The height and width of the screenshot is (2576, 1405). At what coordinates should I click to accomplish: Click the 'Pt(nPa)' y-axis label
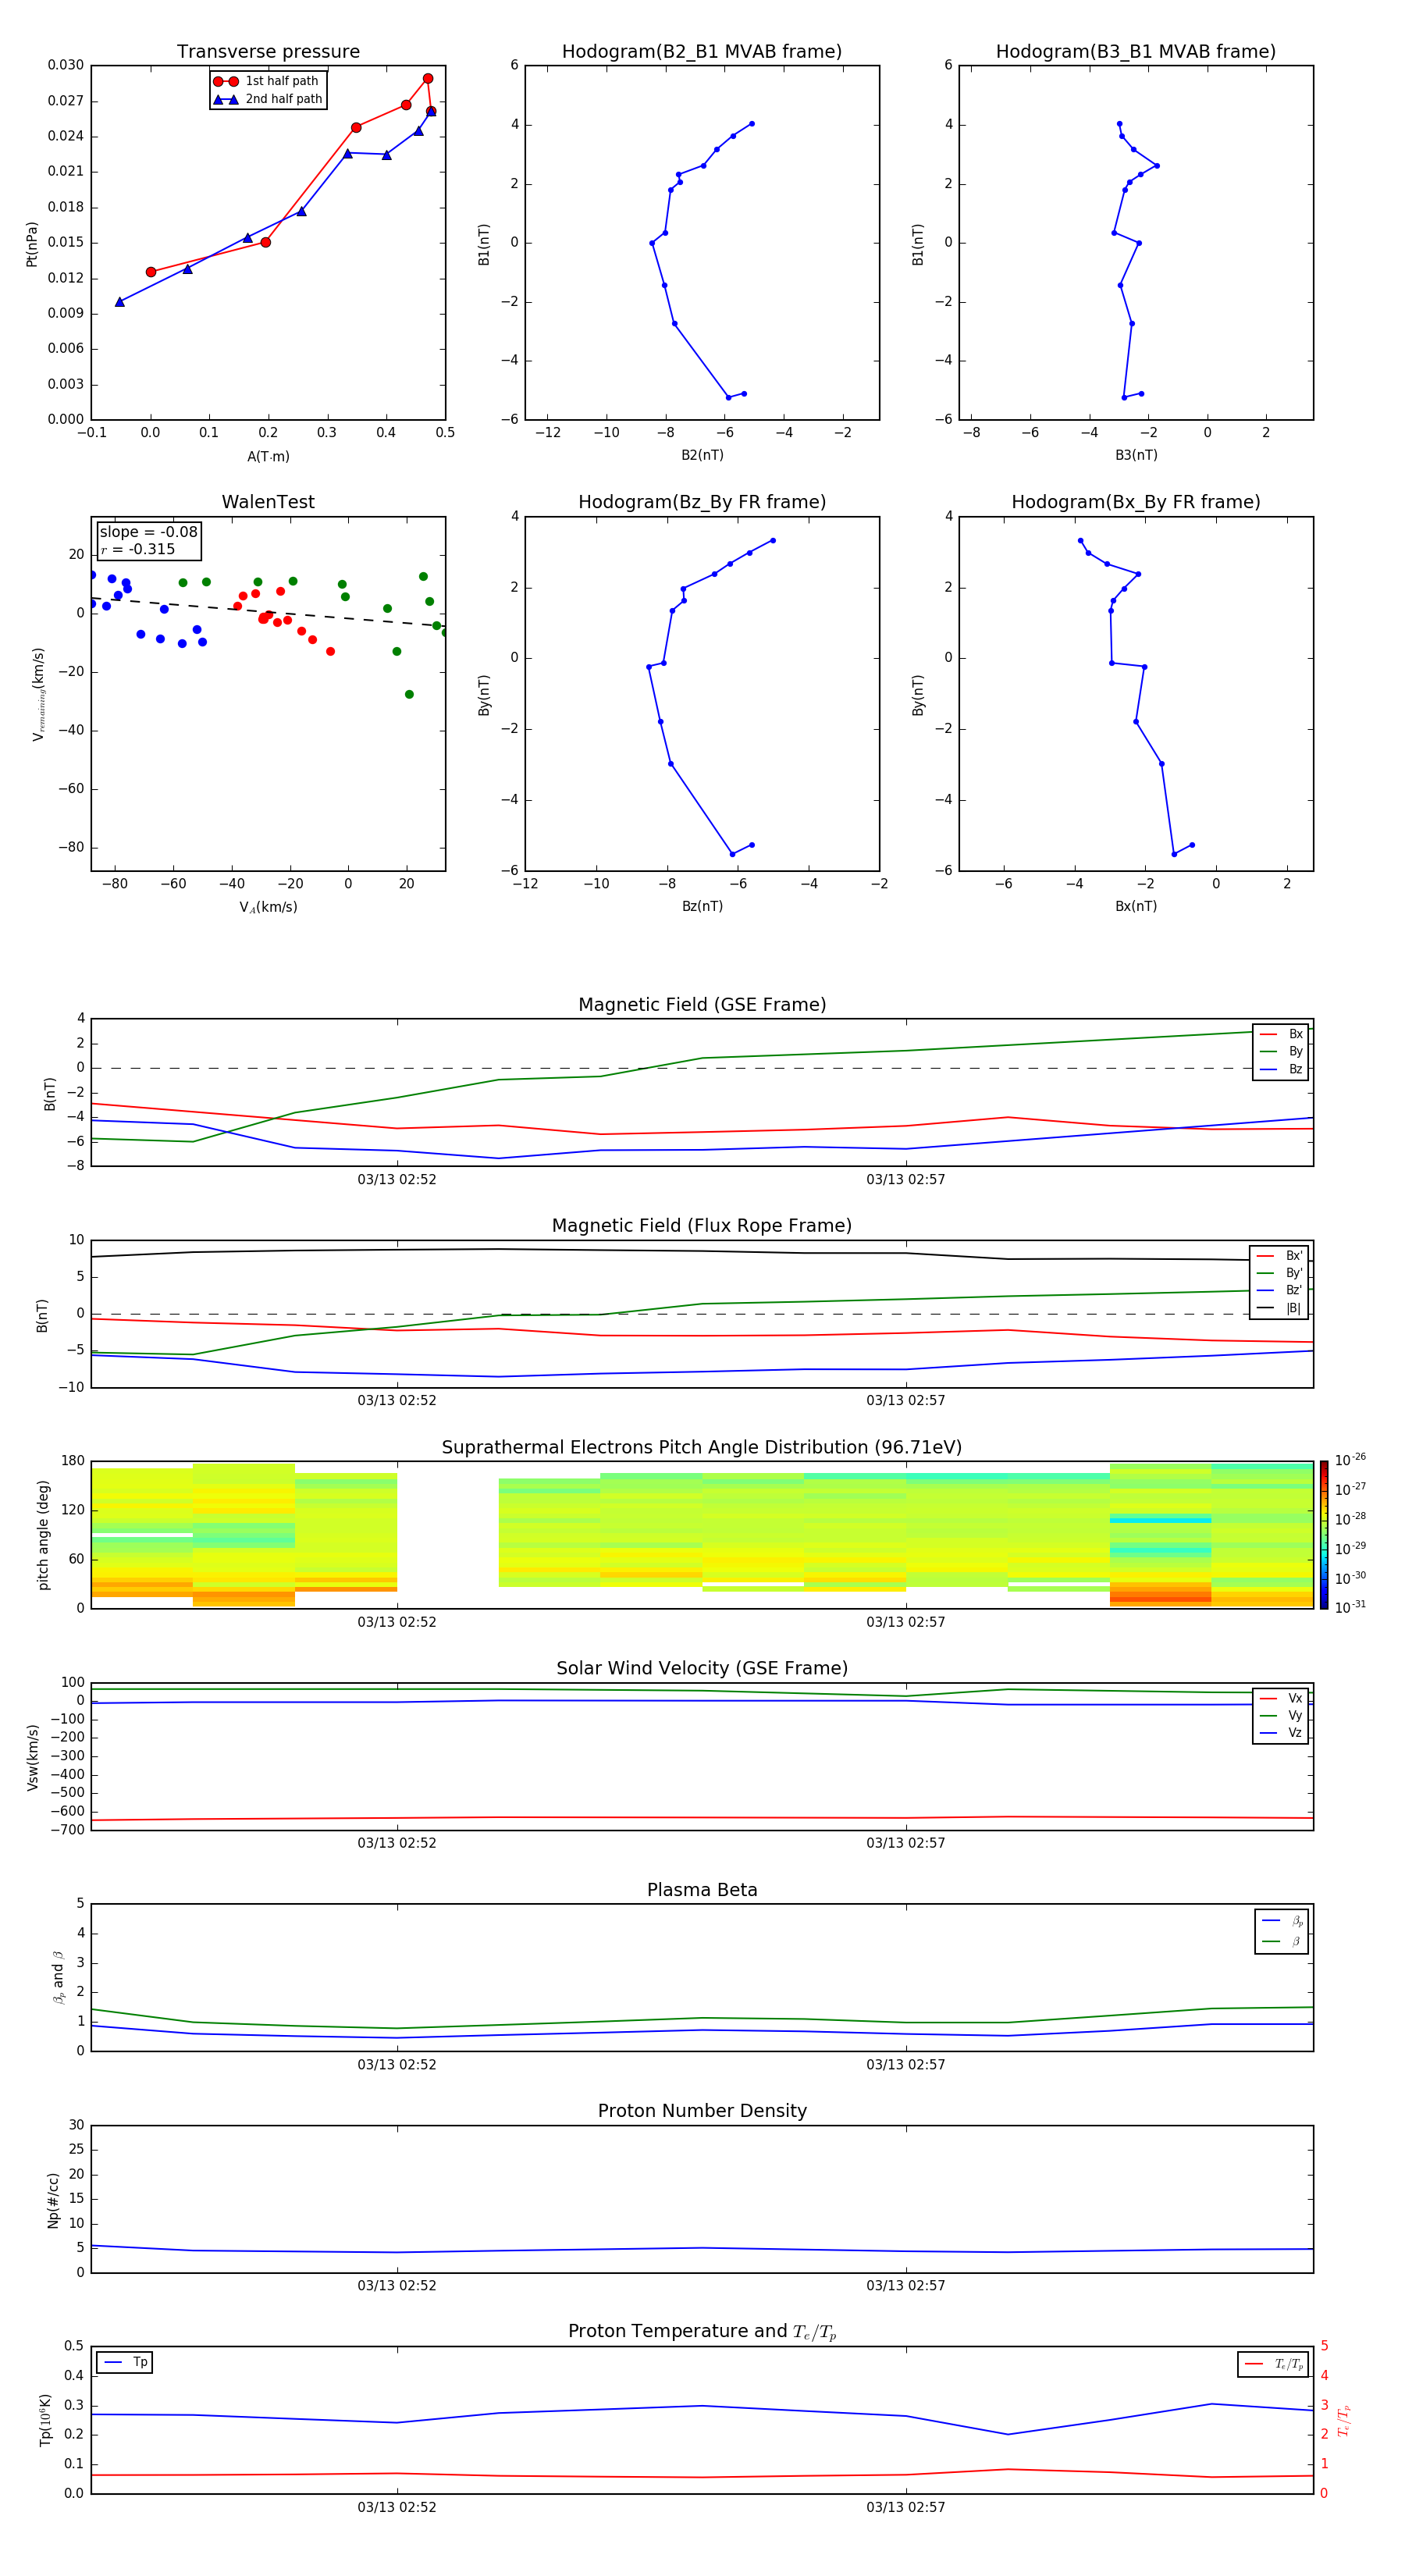[x=32, y=244]
